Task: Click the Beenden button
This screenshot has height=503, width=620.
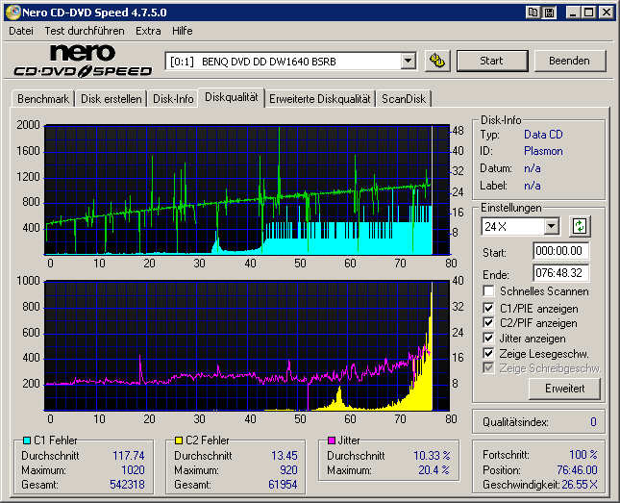Action: tap(569, 61)
